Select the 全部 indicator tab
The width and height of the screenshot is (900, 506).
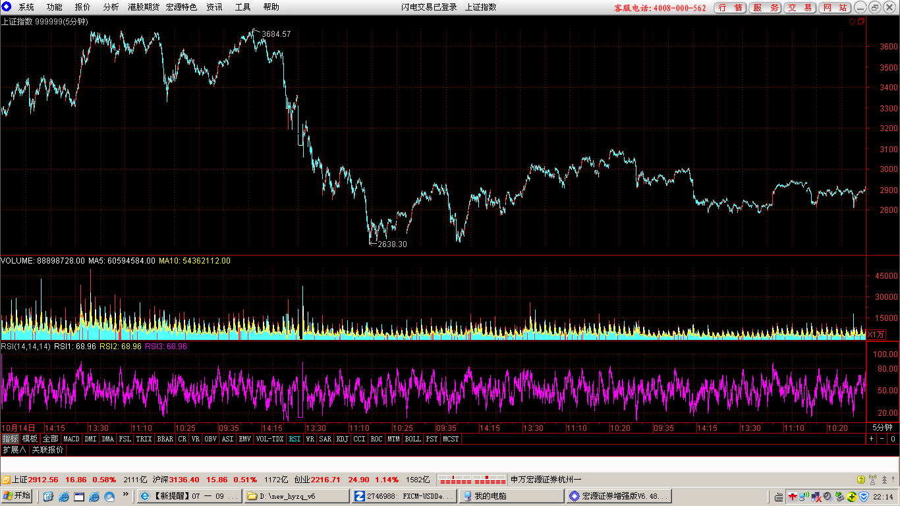click(51, 439)
